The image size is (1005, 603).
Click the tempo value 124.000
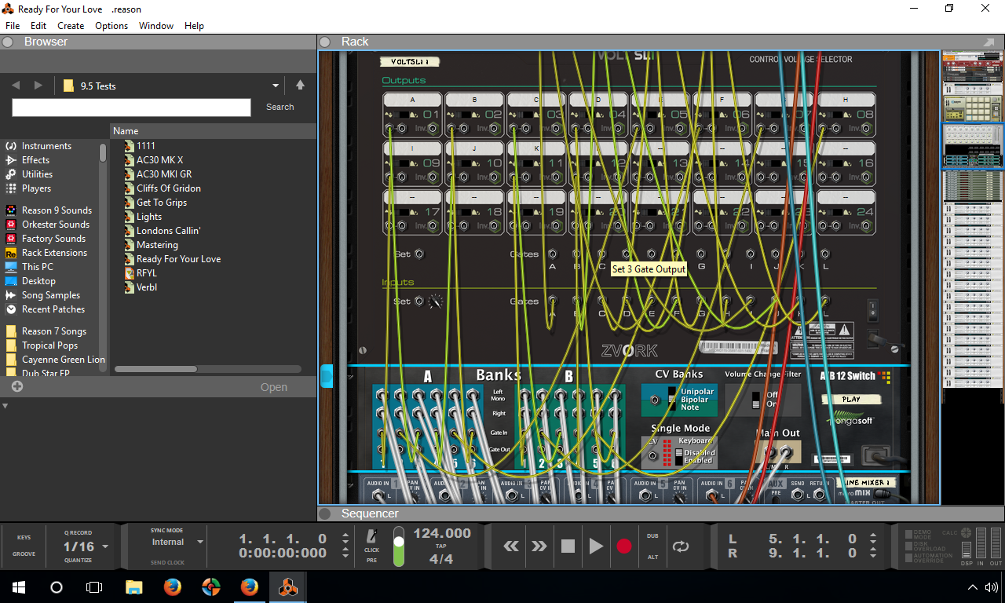(442, 533)
